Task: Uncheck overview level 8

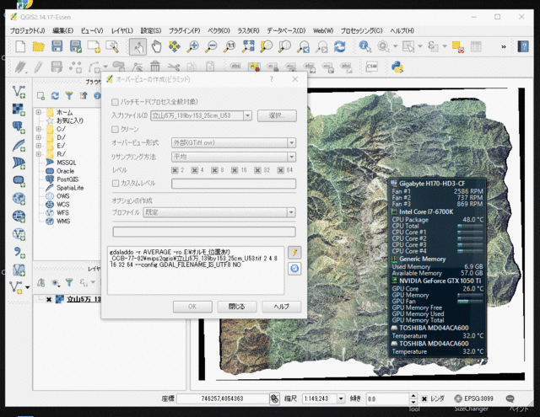Action: point(214,170)
